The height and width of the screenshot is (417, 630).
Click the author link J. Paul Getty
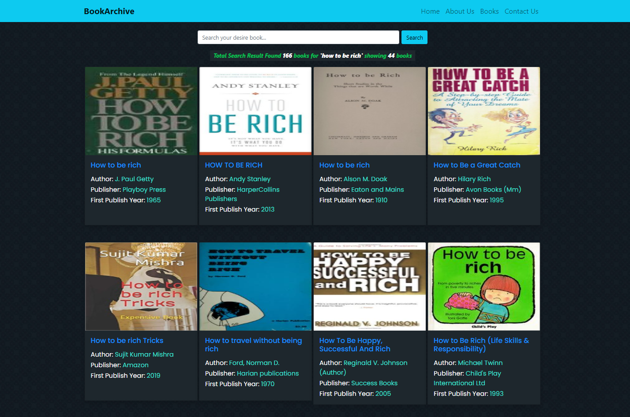click(x=134, y=179)
